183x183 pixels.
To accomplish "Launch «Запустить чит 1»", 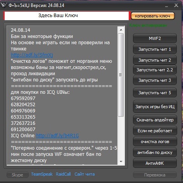I will coord(155,49).
